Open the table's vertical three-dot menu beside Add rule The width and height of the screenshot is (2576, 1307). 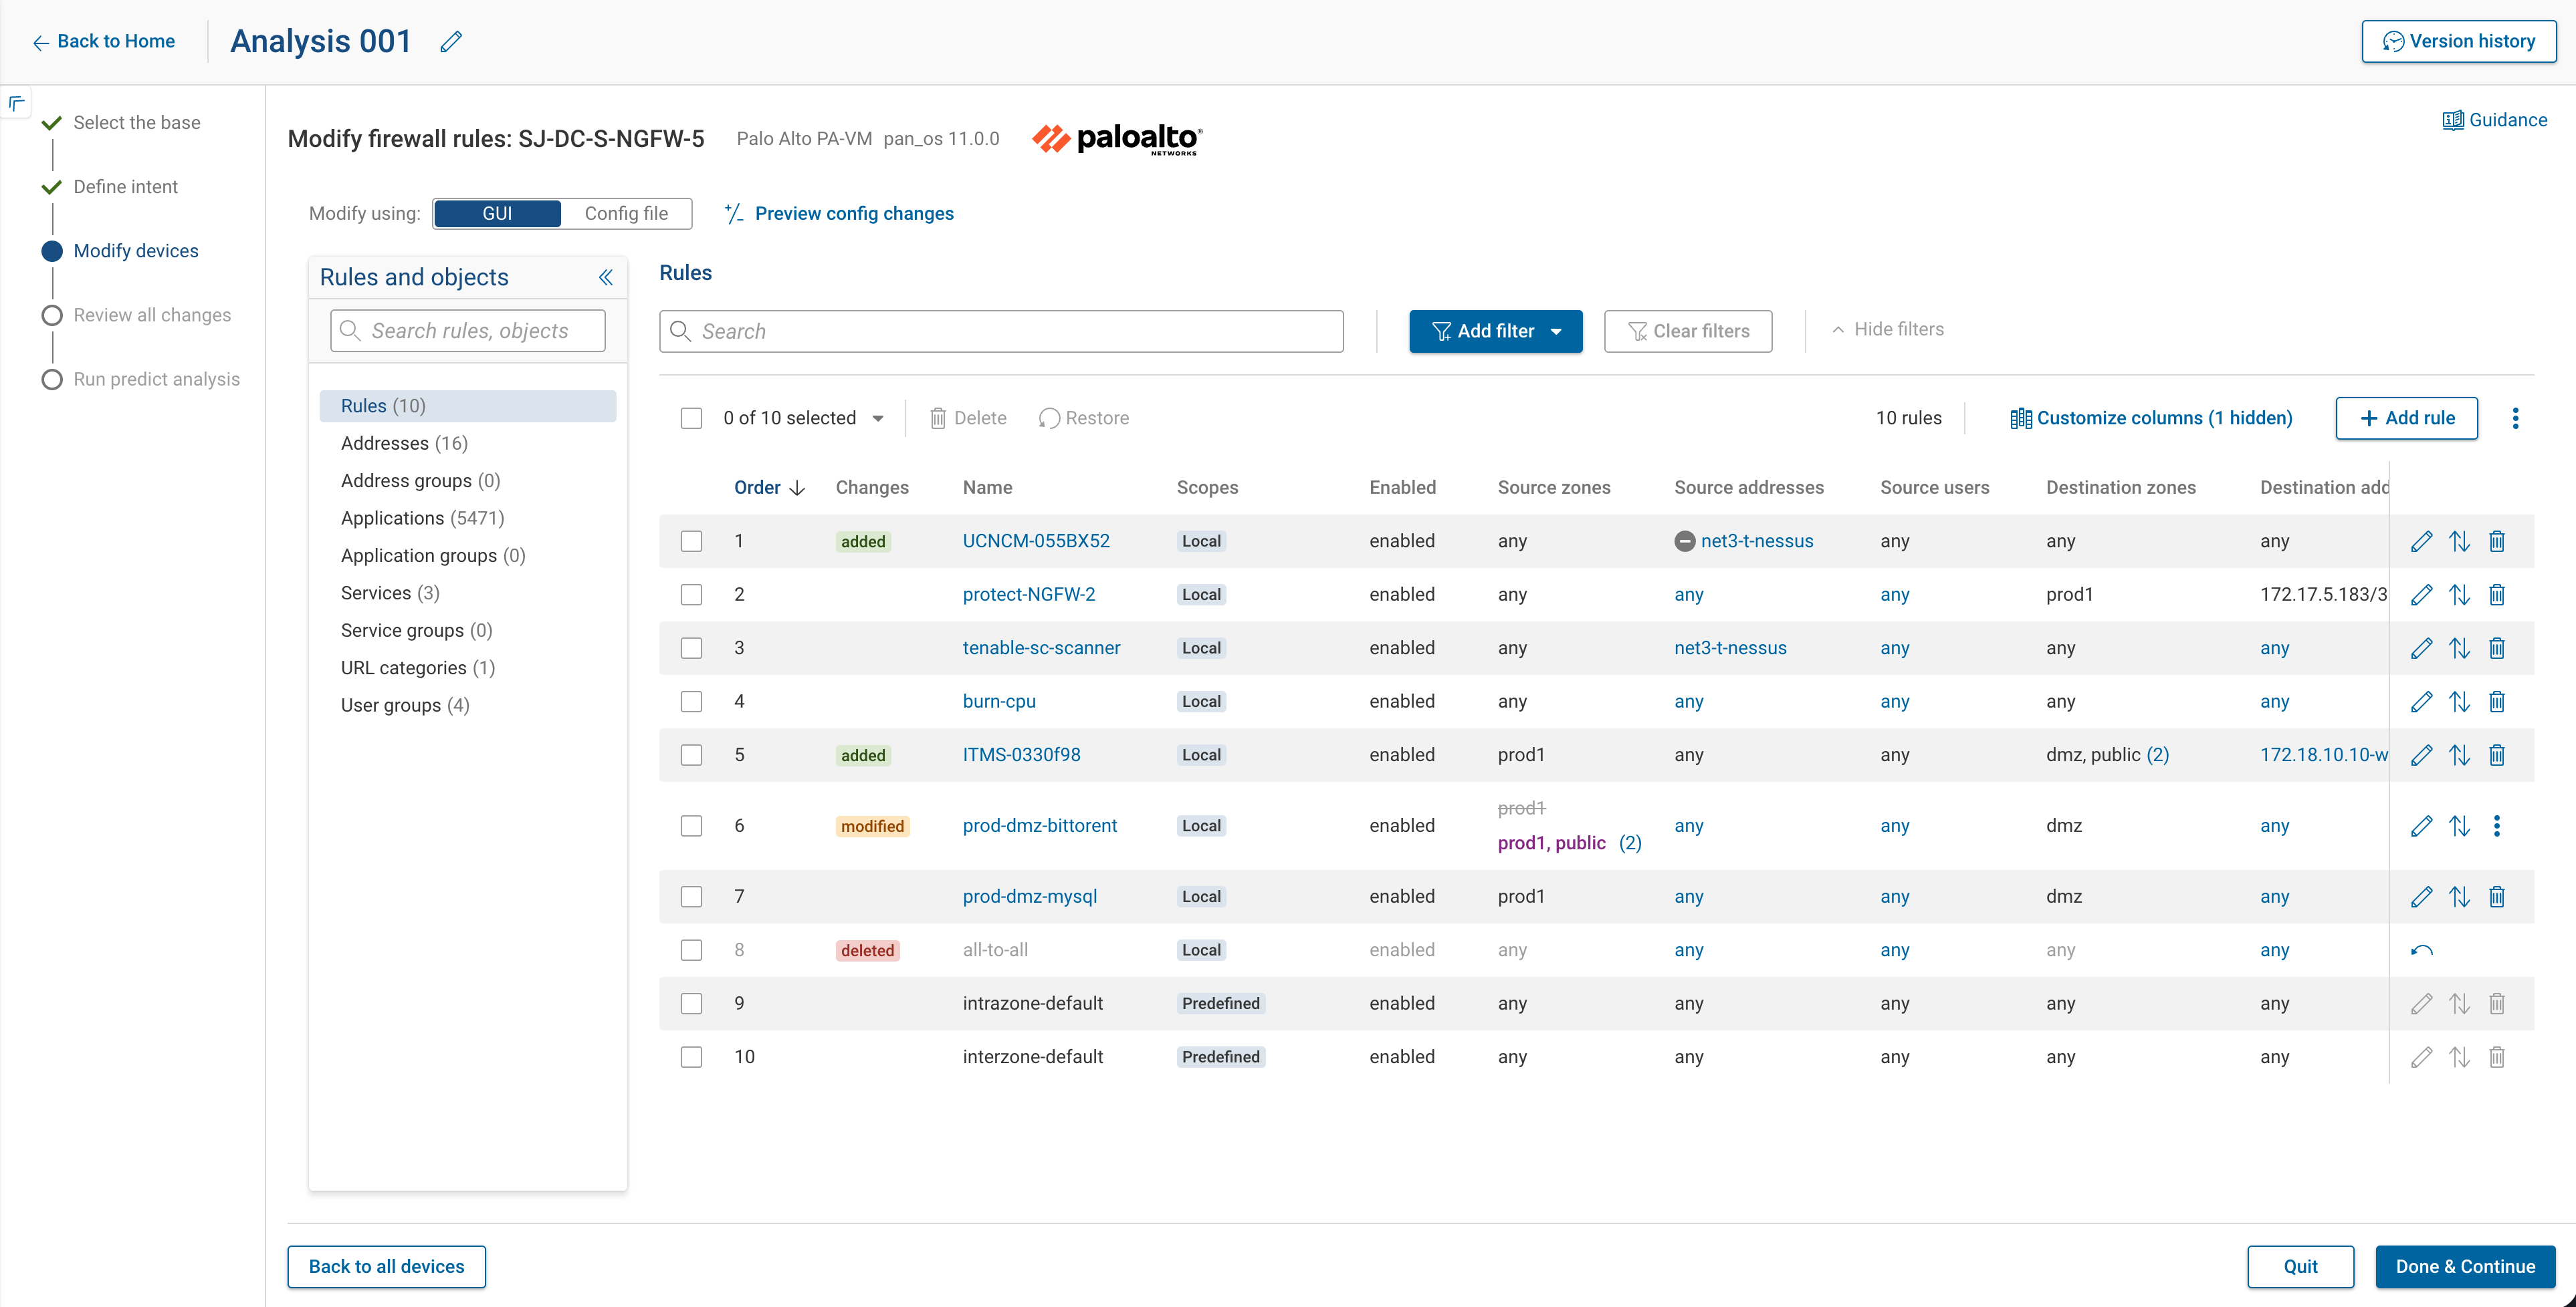pos(2515,418)
